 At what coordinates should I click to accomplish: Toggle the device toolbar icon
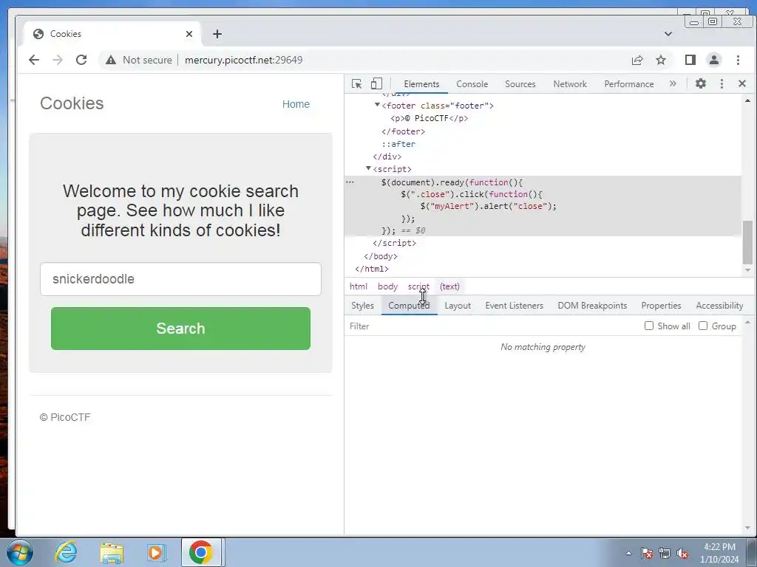click(376, 84)
